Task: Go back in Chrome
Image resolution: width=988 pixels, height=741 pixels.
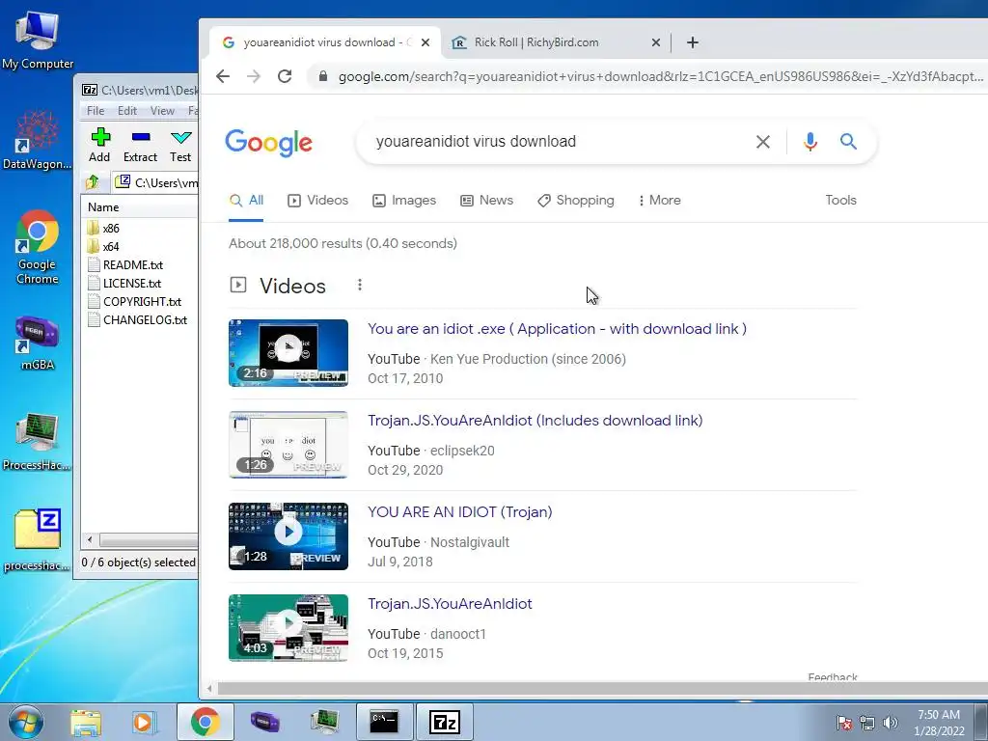Action: coord(223,76)
